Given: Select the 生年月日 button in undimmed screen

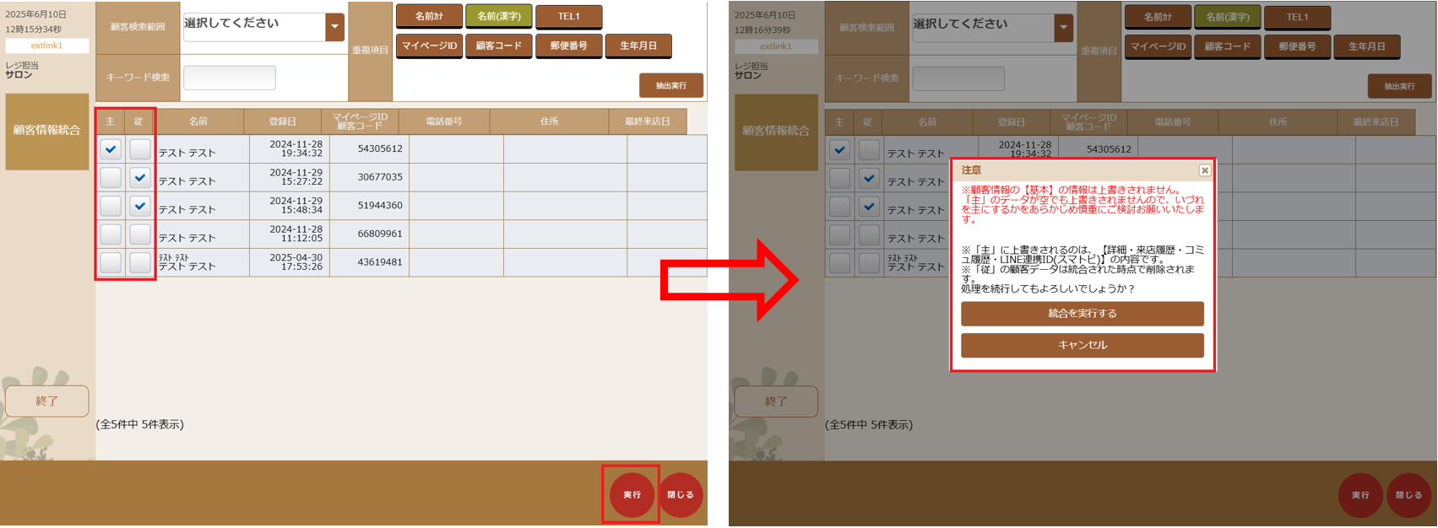Looking at the screenshot, I should click(x=638, y=46).
